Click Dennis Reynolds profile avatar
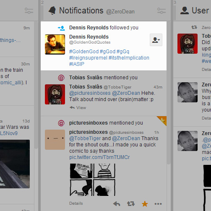The width and height of the screenshot is (211, 211). (55, 44)
